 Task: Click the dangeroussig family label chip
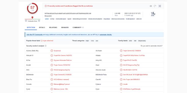tap(142, 41)
